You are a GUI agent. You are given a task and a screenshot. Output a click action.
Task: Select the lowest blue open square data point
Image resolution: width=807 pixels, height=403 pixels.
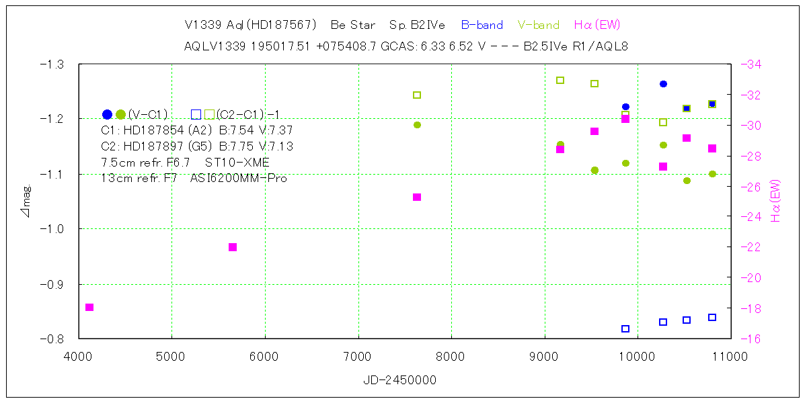[625, 328]
